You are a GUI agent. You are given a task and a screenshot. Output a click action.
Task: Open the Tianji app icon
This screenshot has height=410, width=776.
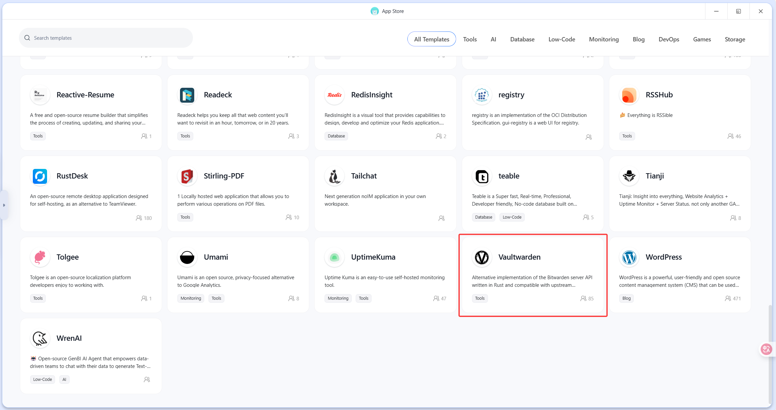point(629,176)
